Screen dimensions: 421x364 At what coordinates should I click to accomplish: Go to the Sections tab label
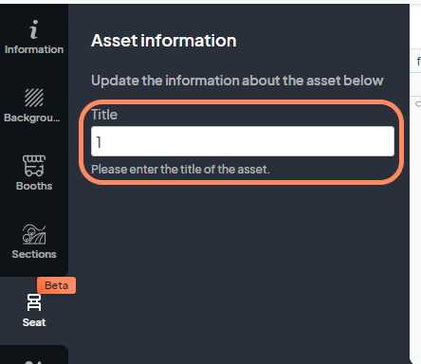34,254
